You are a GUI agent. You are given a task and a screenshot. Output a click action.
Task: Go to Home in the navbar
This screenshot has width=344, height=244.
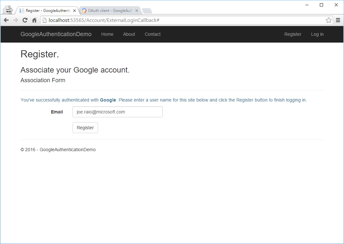point(107,34)
